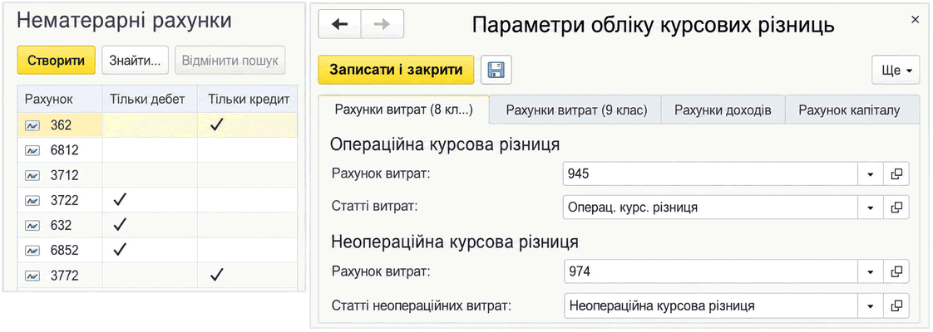The height and width of the screenshot is (332, 933).
Task: Toggle Тільки дебет checkmark for account 6852
Action: [x=120, y=250]
